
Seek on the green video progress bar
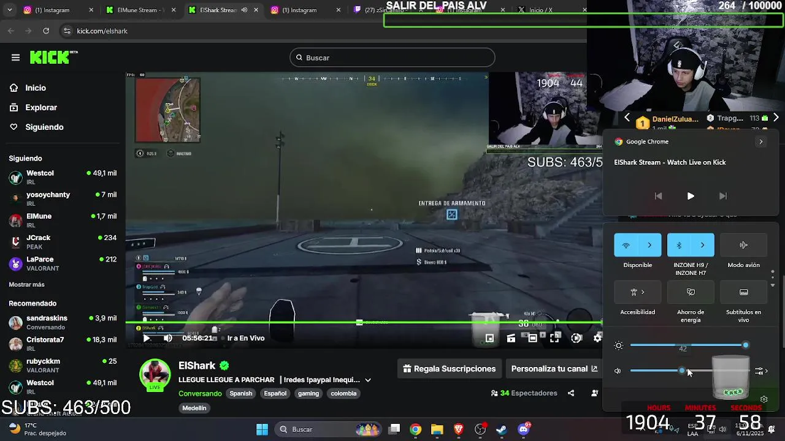pyautogui.click(x=364, y=322)
